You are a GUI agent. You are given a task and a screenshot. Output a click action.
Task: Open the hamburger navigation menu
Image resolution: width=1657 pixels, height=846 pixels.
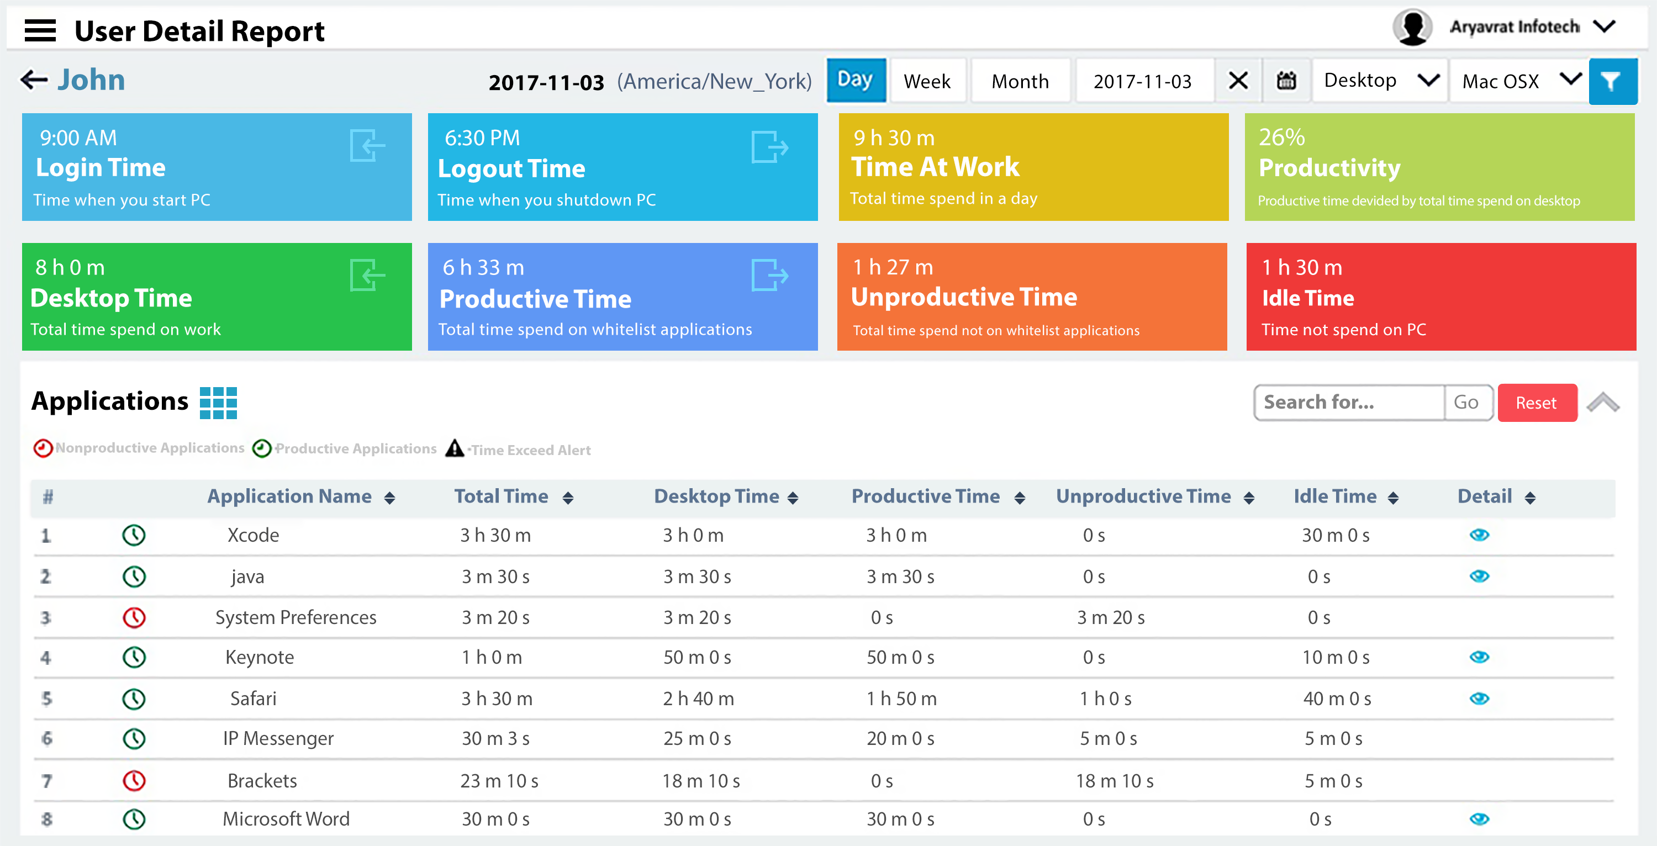[40, 30]
